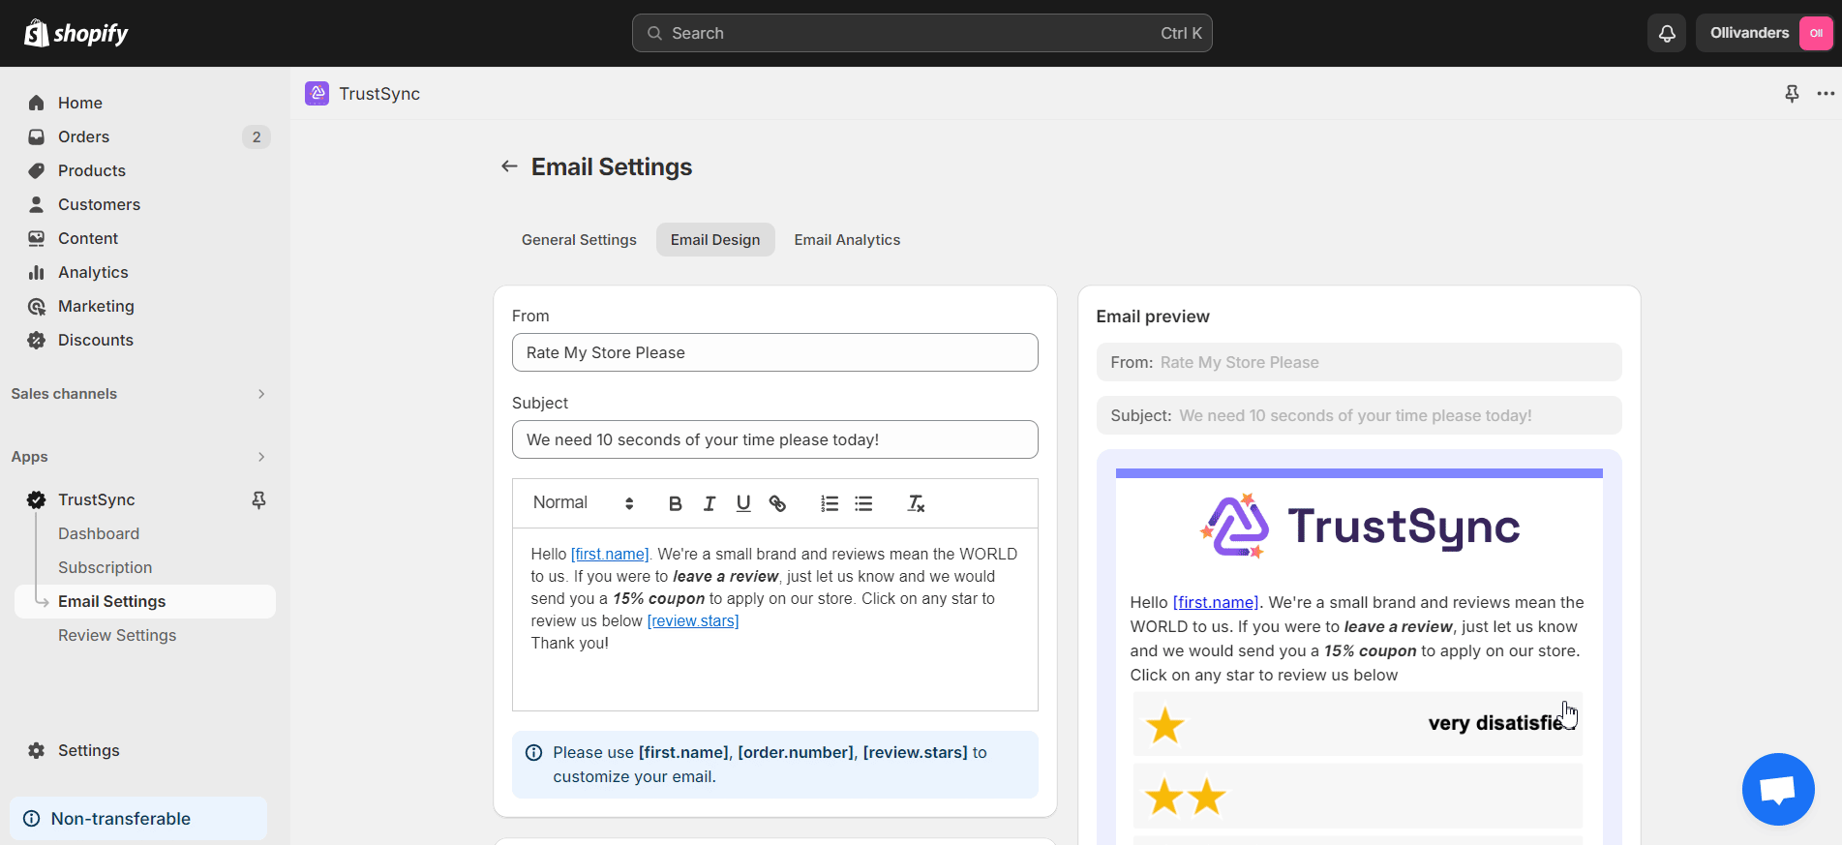Switch to Email Analytics tab
The width and height of the screenshot is (1842, 845).
tap(847, 240)
